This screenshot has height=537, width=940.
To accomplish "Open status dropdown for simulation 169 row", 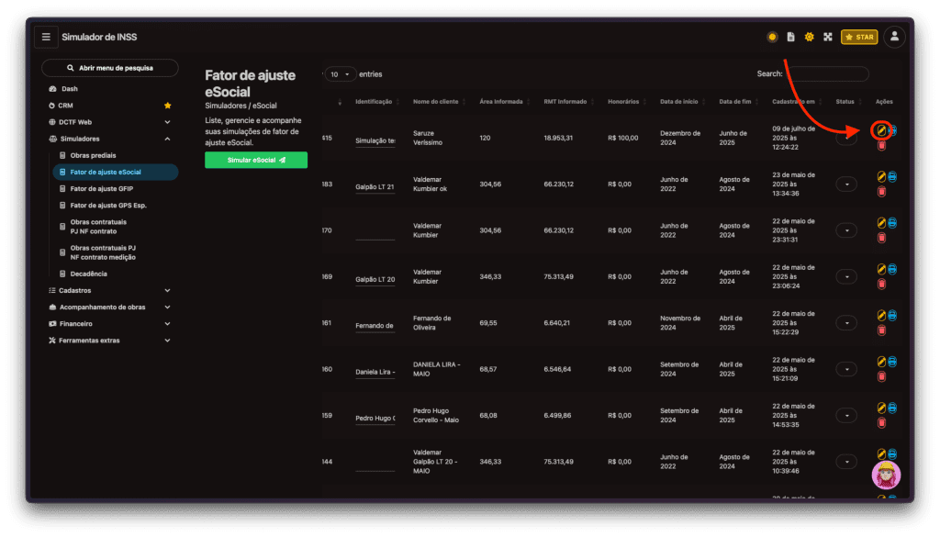I will [846, 277].
